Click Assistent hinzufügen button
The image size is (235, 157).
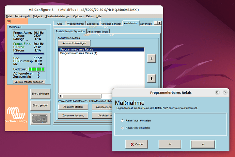click(74, 43)
